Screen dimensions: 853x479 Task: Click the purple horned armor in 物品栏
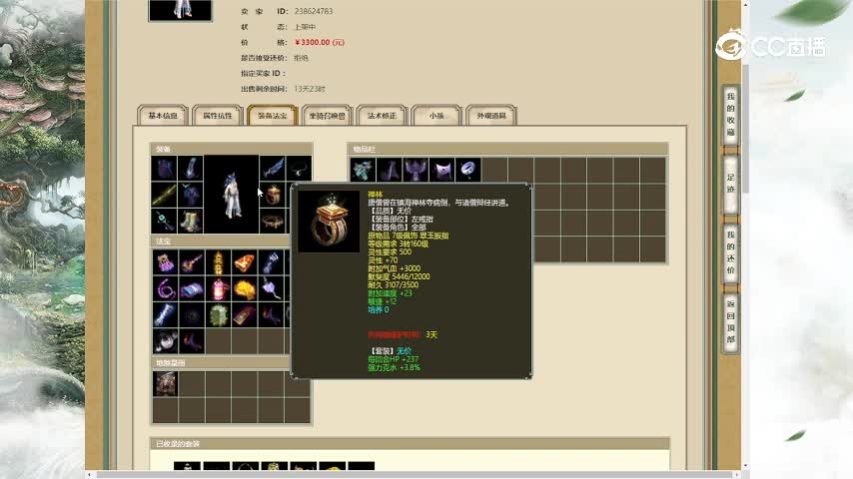pyautogui.click(x=416, y=170)
